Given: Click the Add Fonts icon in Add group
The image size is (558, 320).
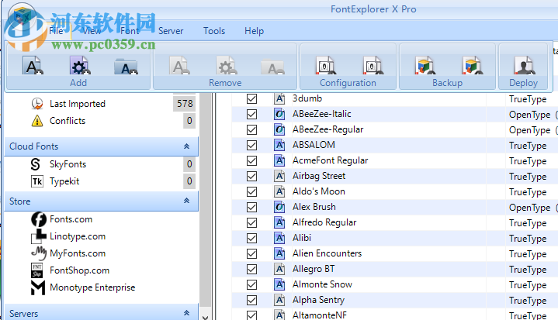Looking at the screenshot, I should click(33, 66).
